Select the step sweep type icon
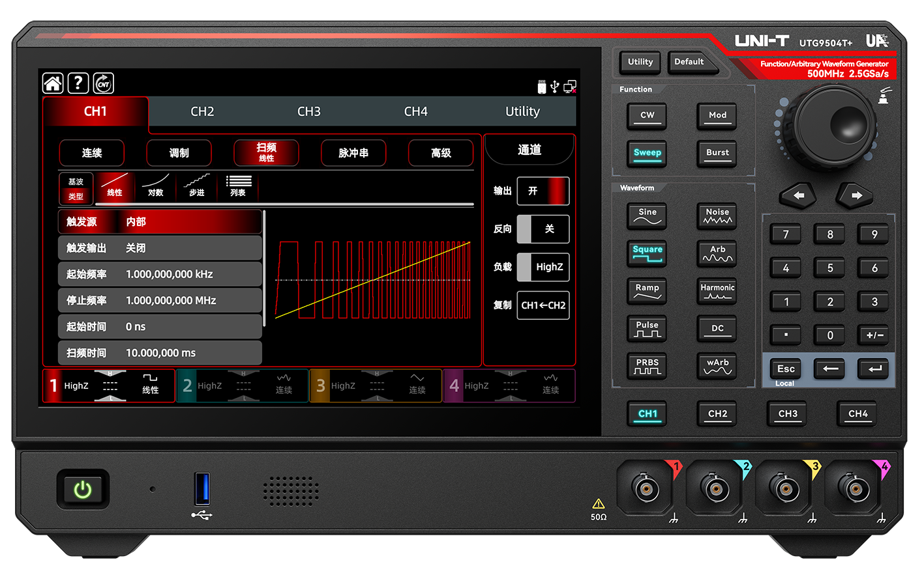 [197, 186]
